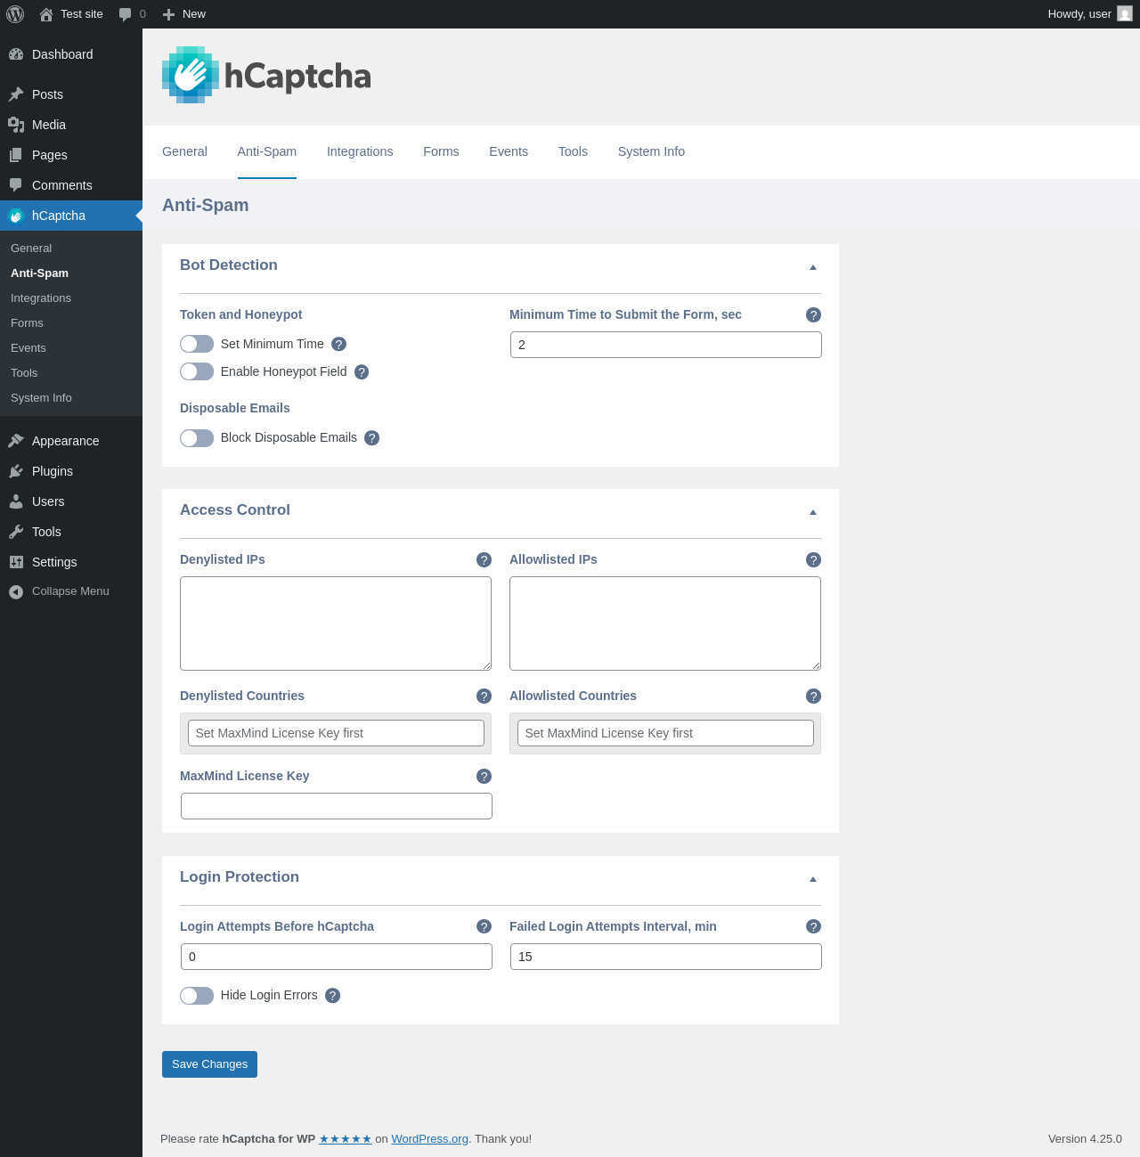Show help for Enable Honeypot Field
The height and width of the screenshot is (1157, 1140).
pyautogui.click(x=362, y=372)
